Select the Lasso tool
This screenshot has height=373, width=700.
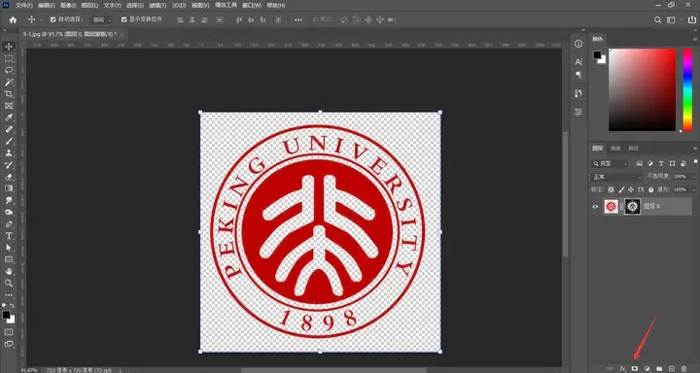click(x=9, y=71)
